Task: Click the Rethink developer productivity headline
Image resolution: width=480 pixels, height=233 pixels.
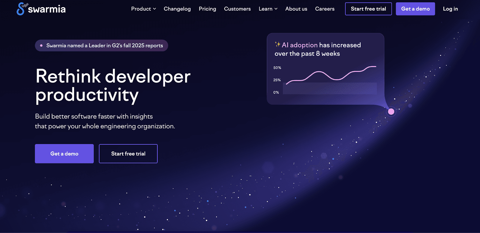Action: click(x=113, y=85)
